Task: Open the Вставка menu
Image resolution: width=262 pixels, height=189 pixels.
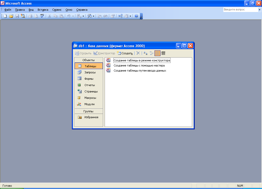Action: 43,10
